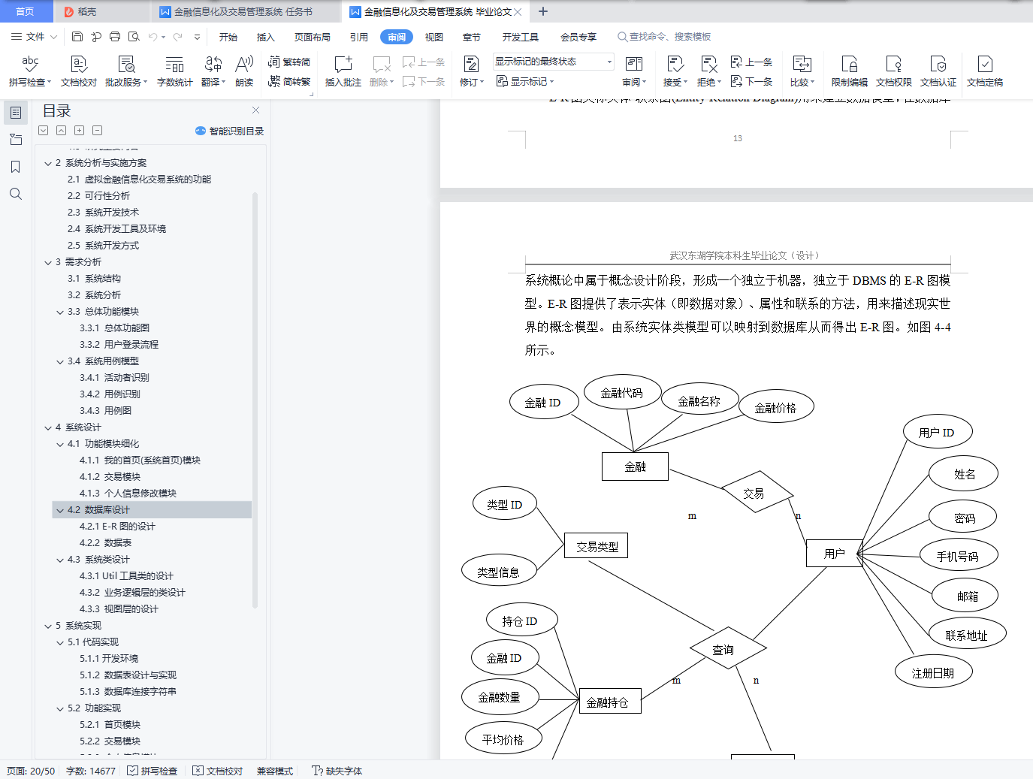Collapse the 3.3 总体功能模块 node
The image size is (1033, 779).
60,312
